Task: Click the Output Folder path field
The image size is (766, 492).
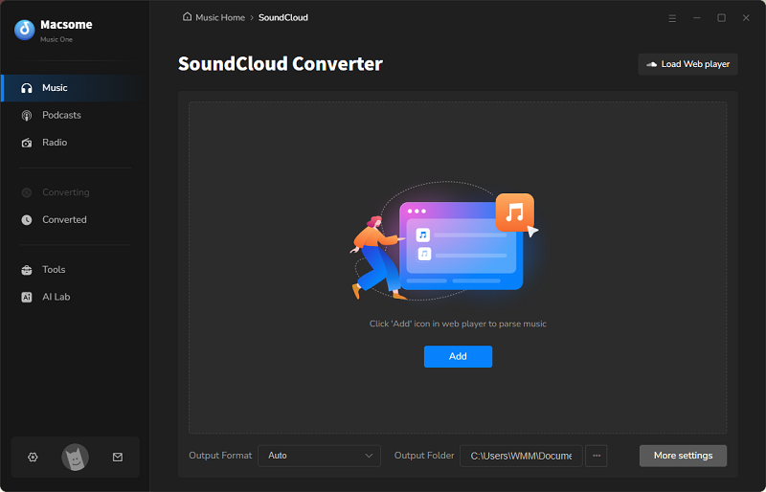Action: click(x=521, y=456)
